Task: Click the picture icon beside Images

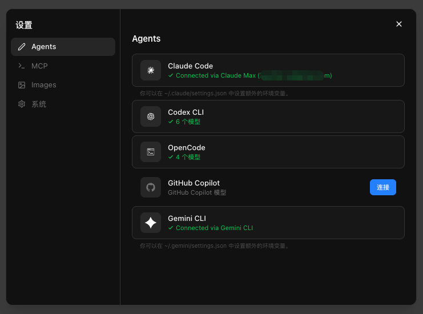Action: (x=22, y=85)
